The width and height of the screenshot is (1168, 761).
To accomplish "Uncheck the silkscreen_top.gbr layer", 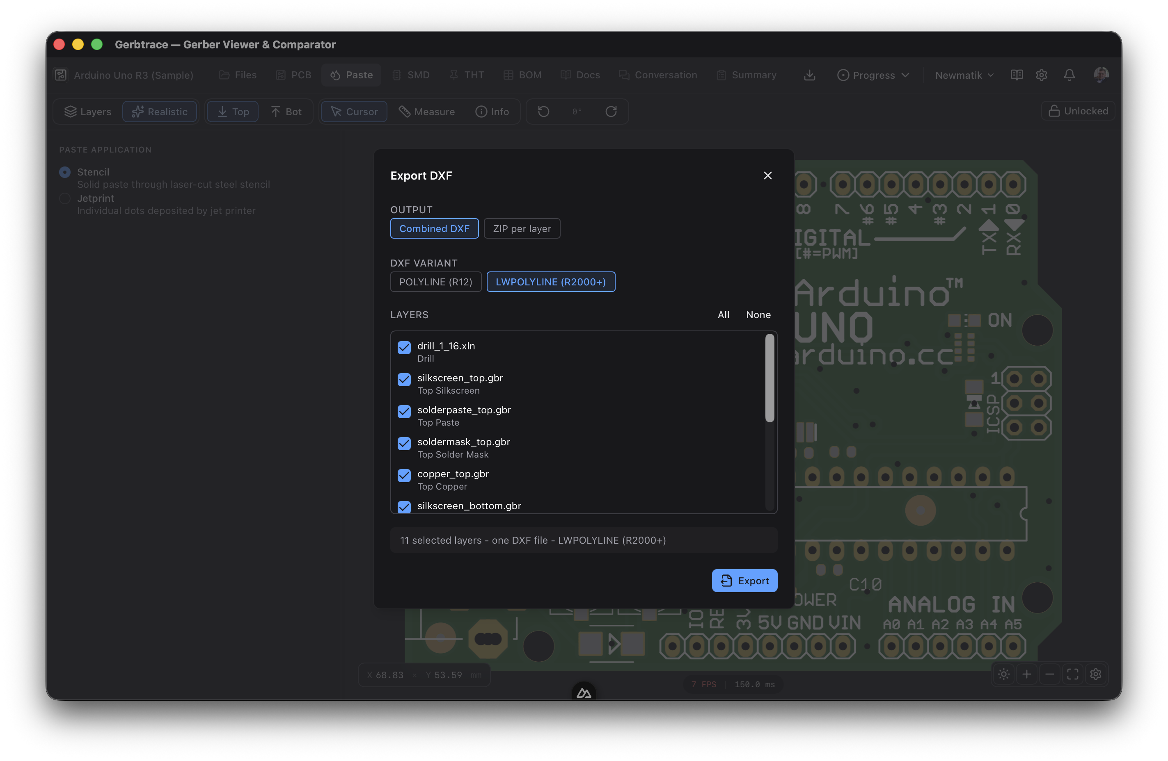I will point(404,380).
